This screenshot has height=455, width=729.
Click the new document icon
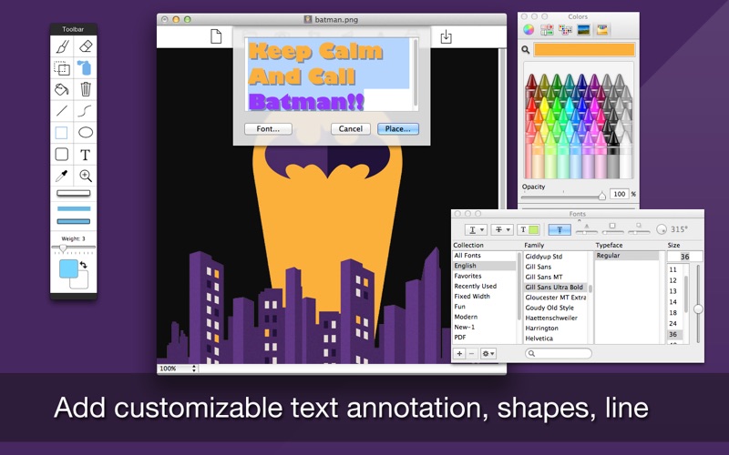[216, 36]
